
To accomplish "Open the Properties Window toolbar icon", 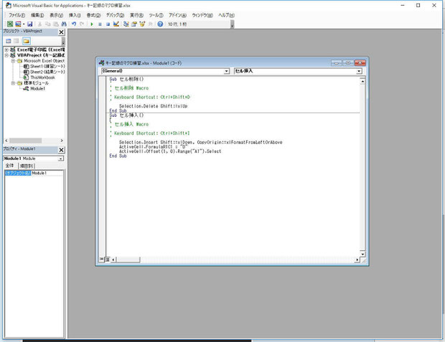I will click(x=134, y=24).
